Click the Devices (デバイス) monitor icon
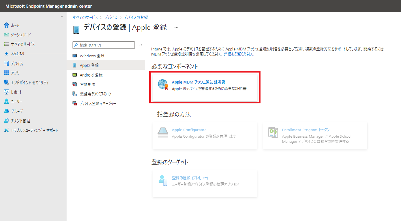 (6, 63)
